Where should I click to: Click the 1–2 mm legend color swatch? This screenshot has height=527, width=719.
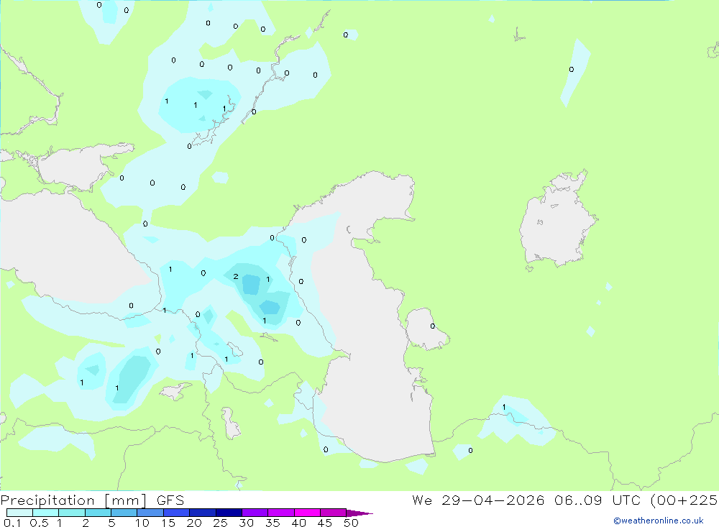tap(72, 513)
